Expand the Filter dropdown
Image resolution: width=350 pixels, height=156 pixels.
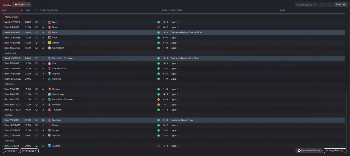coord(340,5)
